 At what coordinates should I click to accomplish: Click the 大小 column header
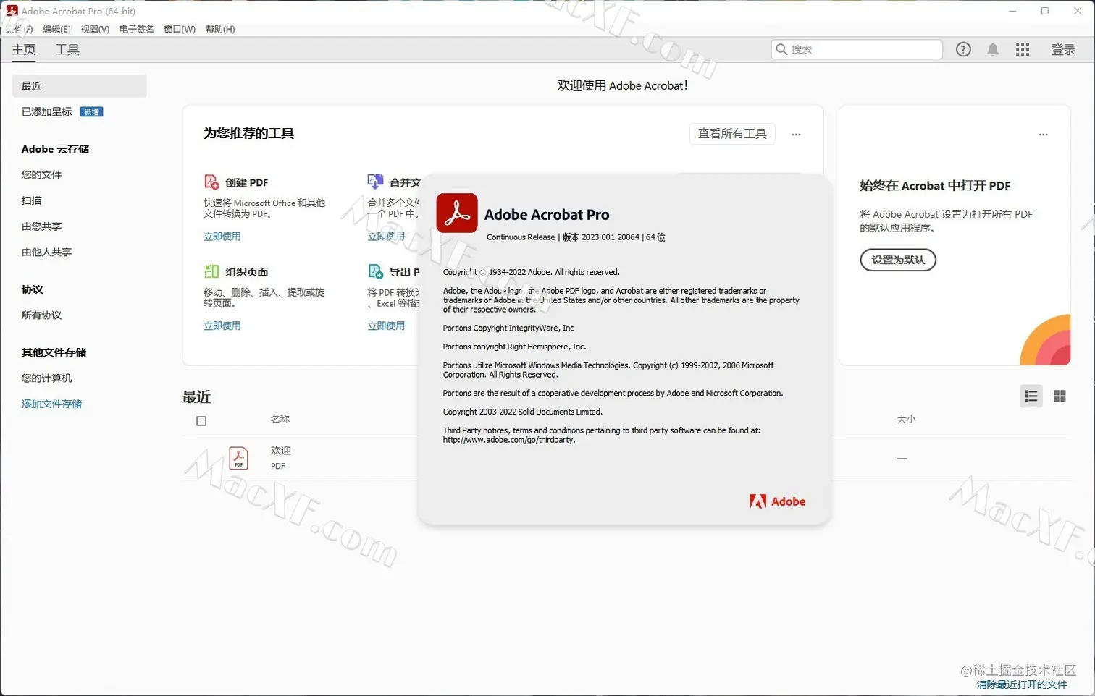coord(906,419)
